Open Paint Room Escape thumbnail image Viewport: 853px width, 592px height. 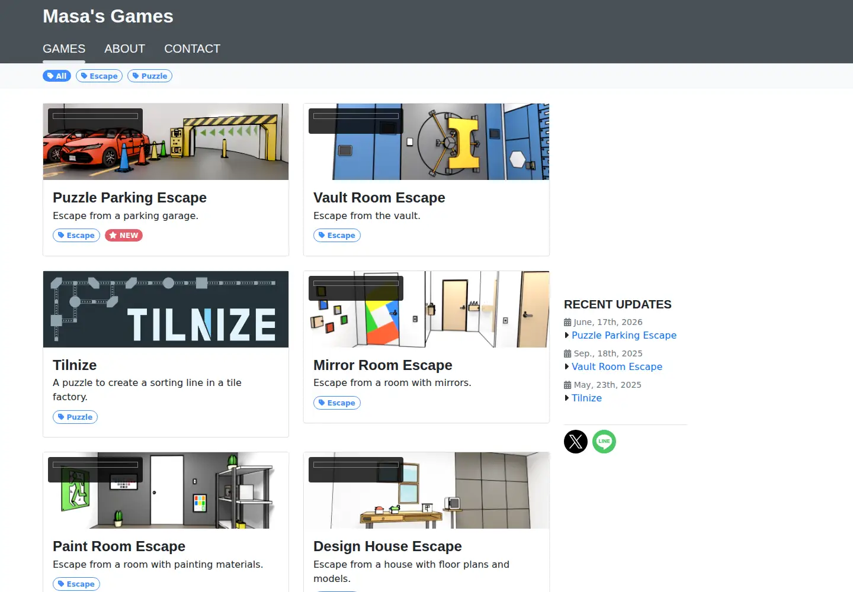pos(166,491)
